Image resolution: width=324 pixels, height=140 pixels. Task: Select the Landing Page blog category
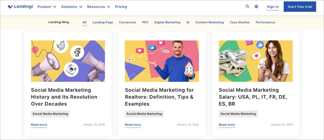(x=103, y=22)
